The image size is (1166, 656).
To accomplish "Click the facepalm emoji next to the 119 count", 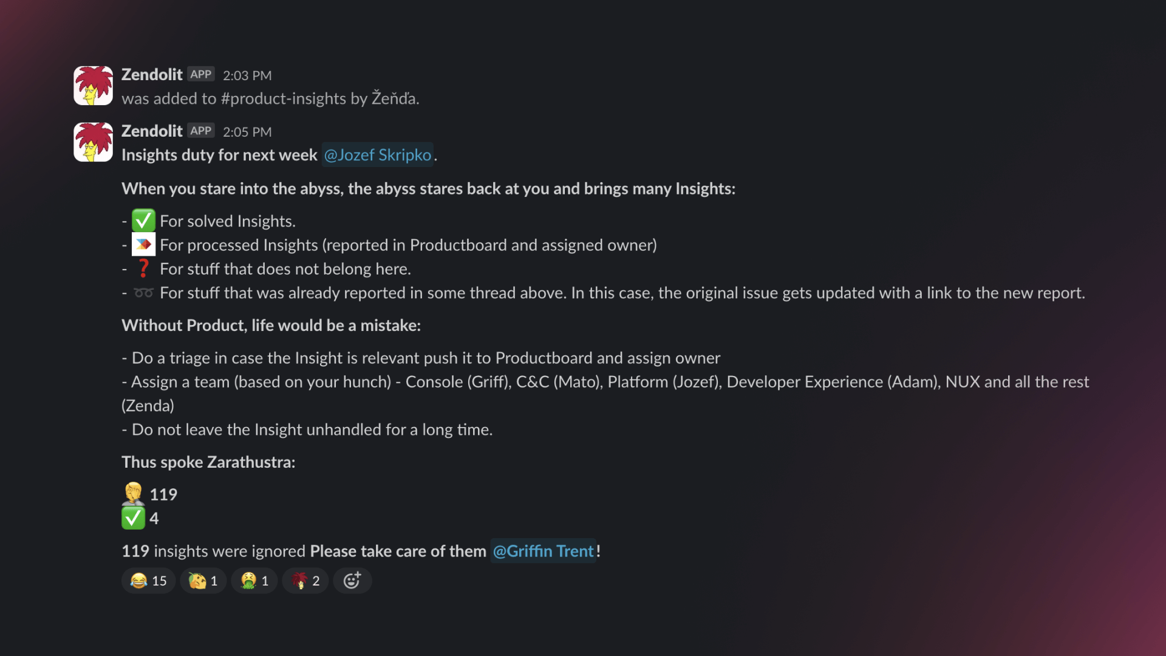I will coord(134,494).
